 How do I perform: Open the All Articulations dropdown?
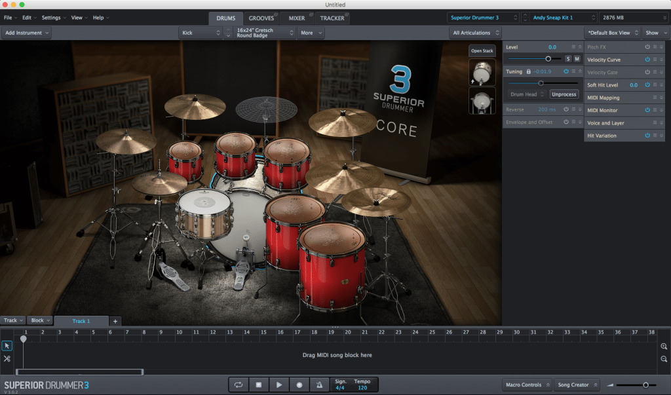473,32
